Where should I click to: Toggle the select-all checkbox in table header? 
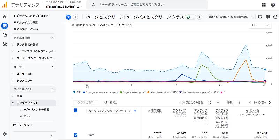[76, 110]
